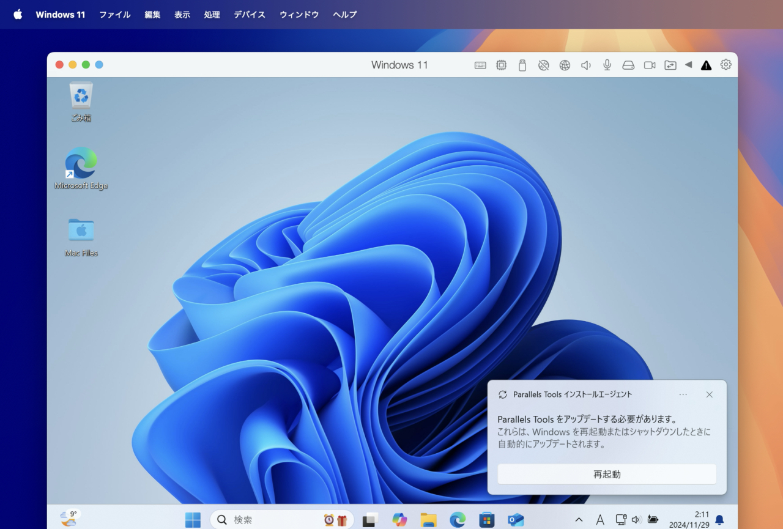
Task: Open the shared folders icon
Action: pyautogui.click(x=670, y=65)
